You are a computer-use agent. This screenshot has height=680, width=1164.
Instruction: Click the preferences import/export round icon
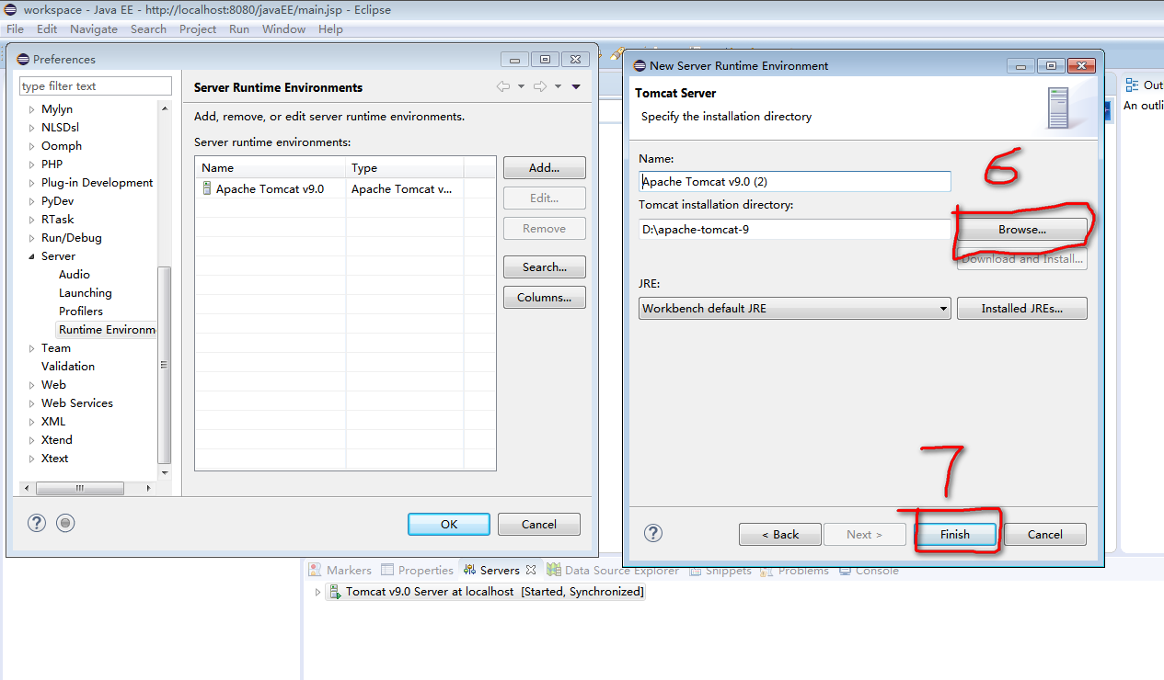coord(65,523)
